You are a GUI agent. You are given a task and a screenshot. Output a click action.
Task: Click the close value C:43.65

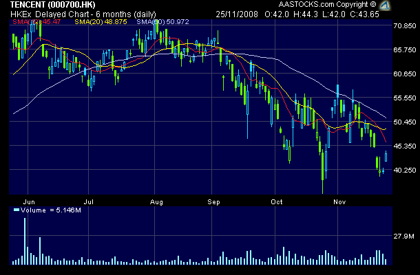coord(364,14)
